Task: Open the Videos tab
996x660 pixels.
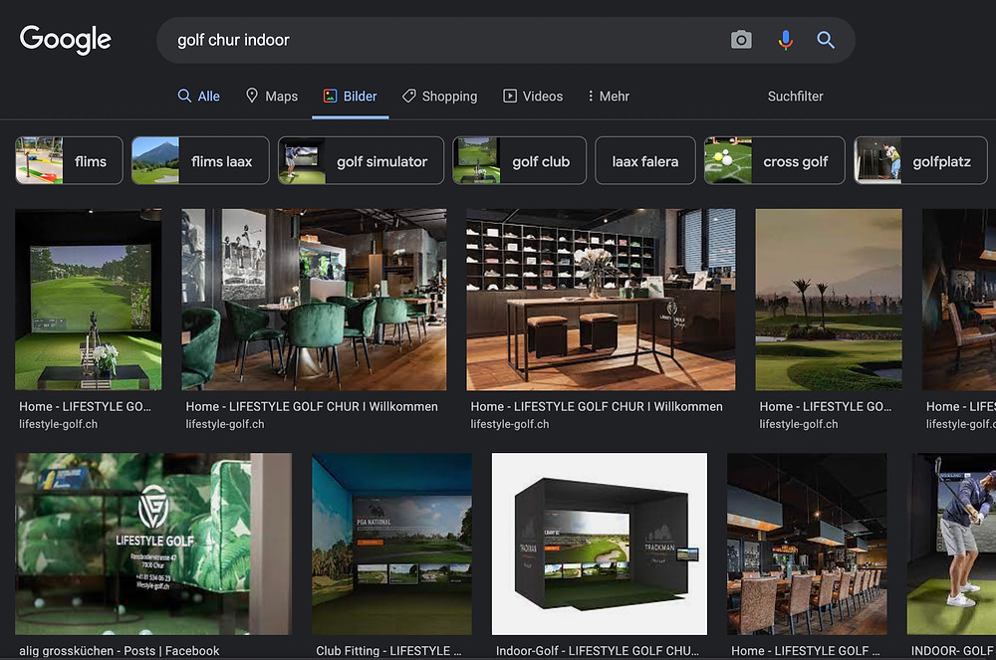Action: point(533,96)
